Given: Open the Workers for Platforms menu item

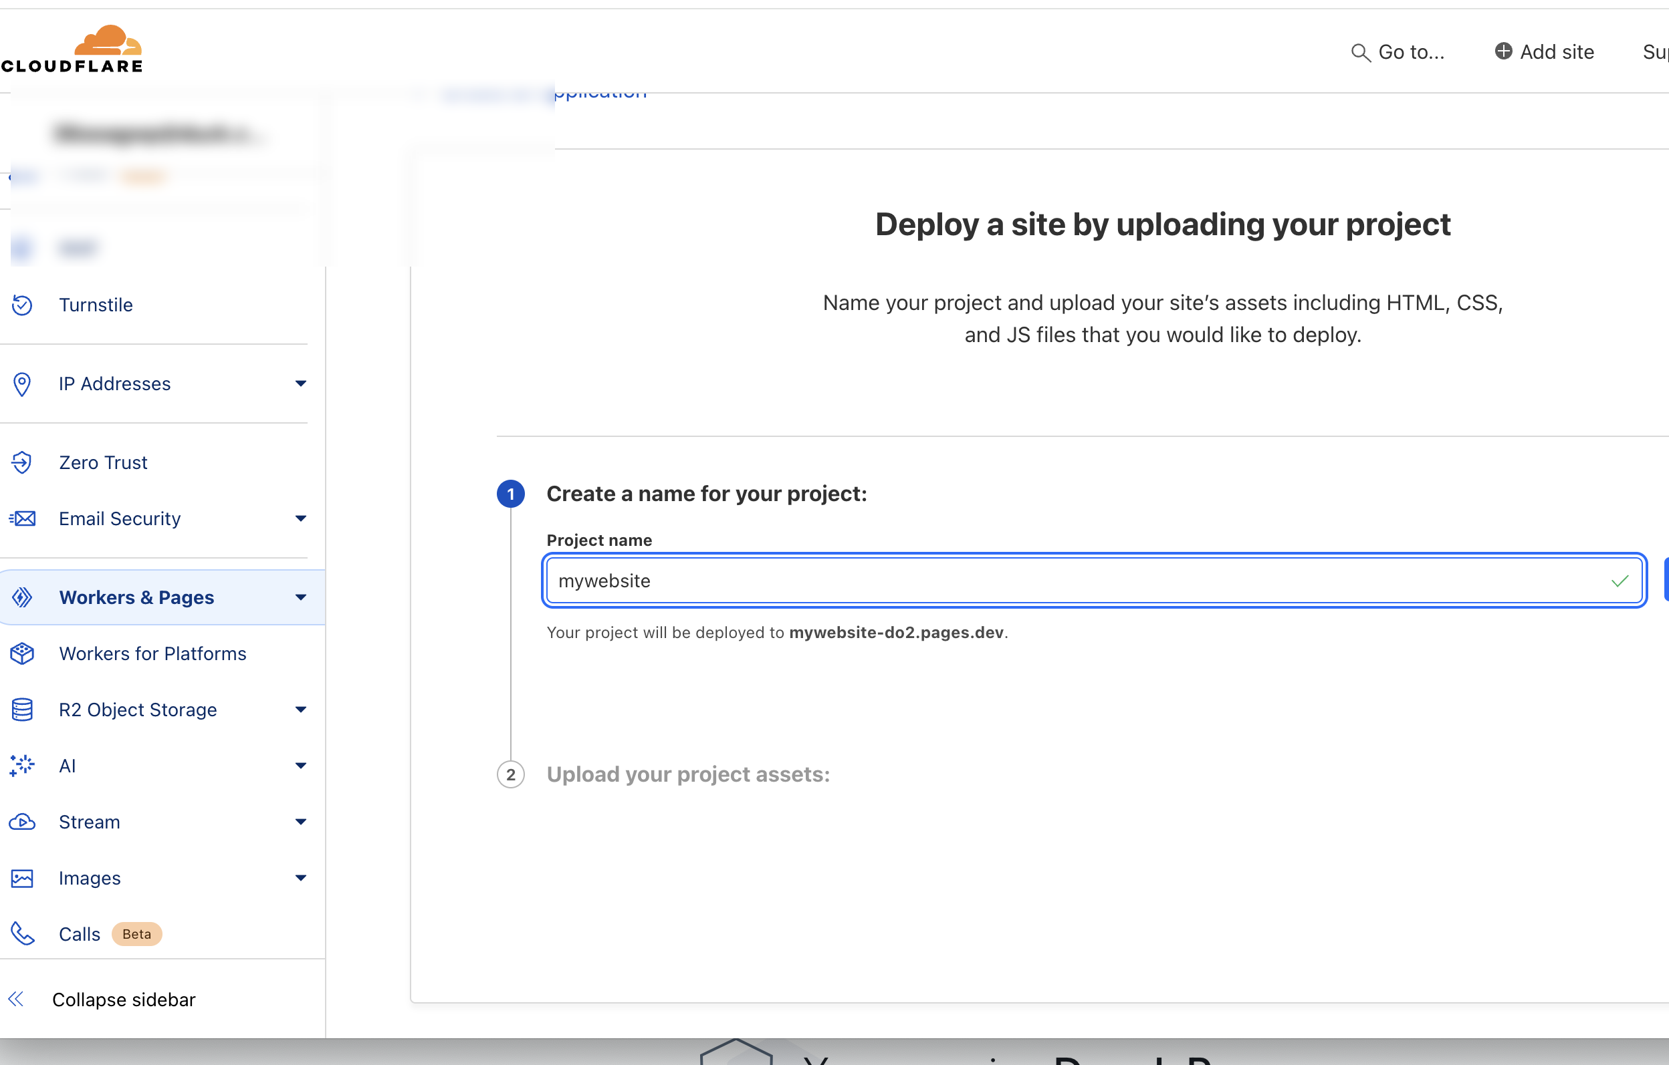Looking at the screenshot, I should point(152,653).
